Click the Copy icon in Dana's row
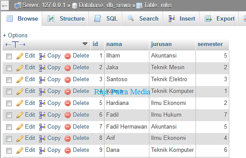The width and height of the screenshot is (246, 158). (42, 151)
